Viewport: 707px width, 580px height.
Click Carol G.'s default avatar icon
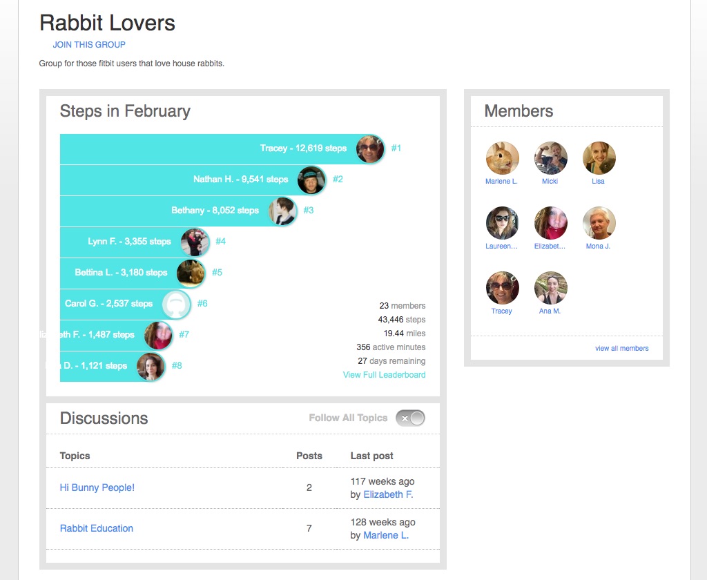(x=176, y=304)
